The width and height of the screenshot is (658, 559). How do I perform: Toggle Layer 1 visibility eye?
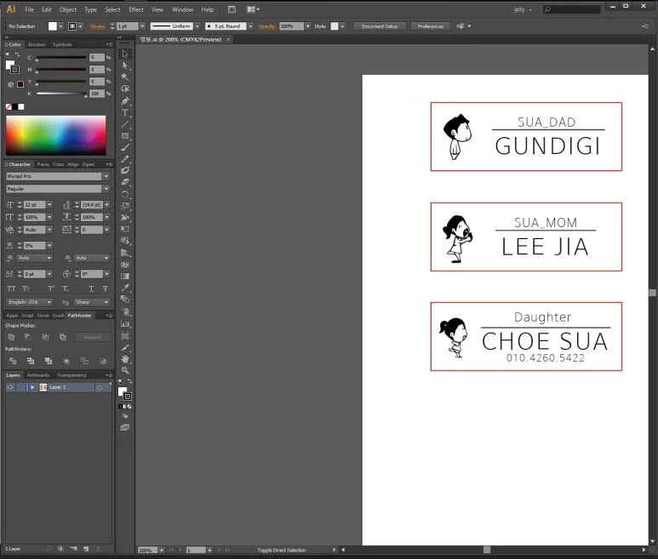pos(10,387)
